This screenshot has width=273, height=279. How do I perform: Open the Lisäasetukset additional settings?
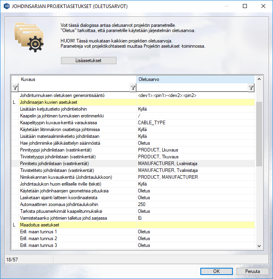point(88,61)
